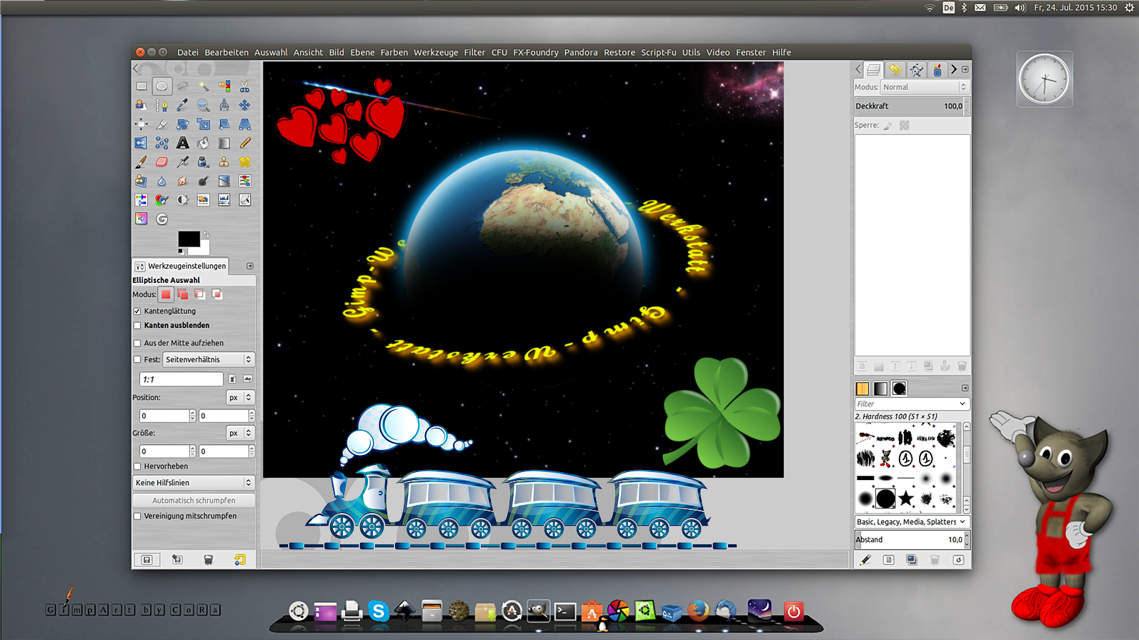
Task: Select the Text tool in toolbox
Action: coord(183,144)
